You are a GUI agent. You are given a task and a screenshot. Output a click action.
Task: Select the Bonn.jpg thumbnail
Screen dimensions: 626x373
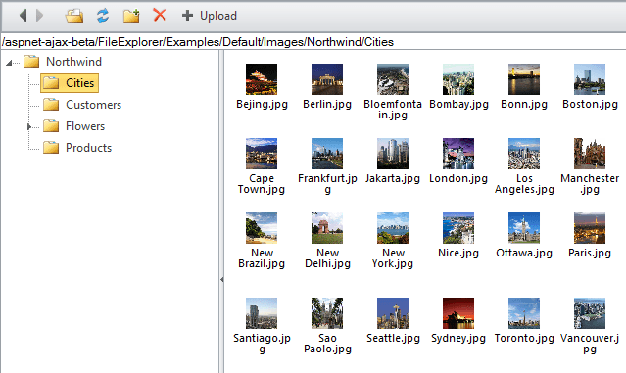pyautogui.click(x=524, y=79)
